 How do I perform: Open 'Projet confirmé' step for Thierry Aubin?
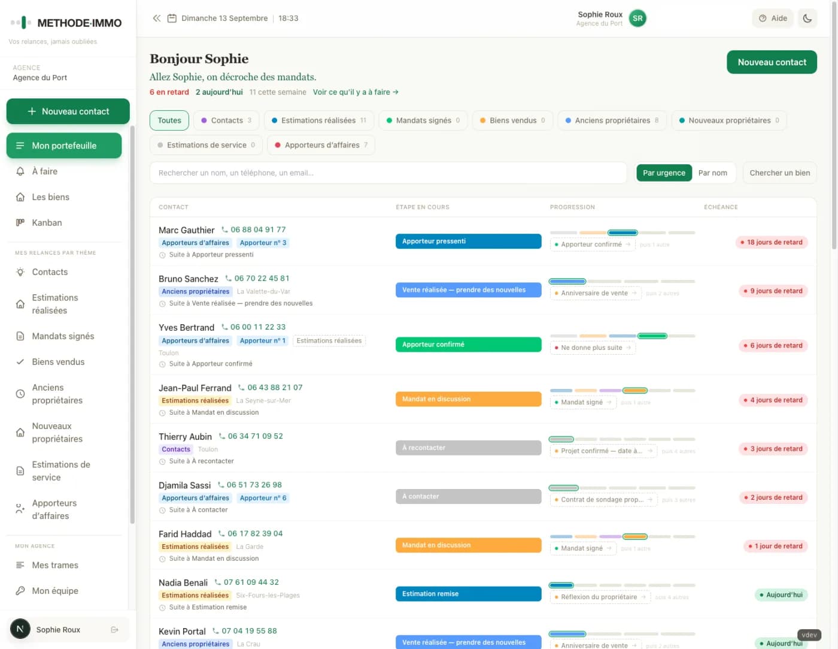click(603, 451)
